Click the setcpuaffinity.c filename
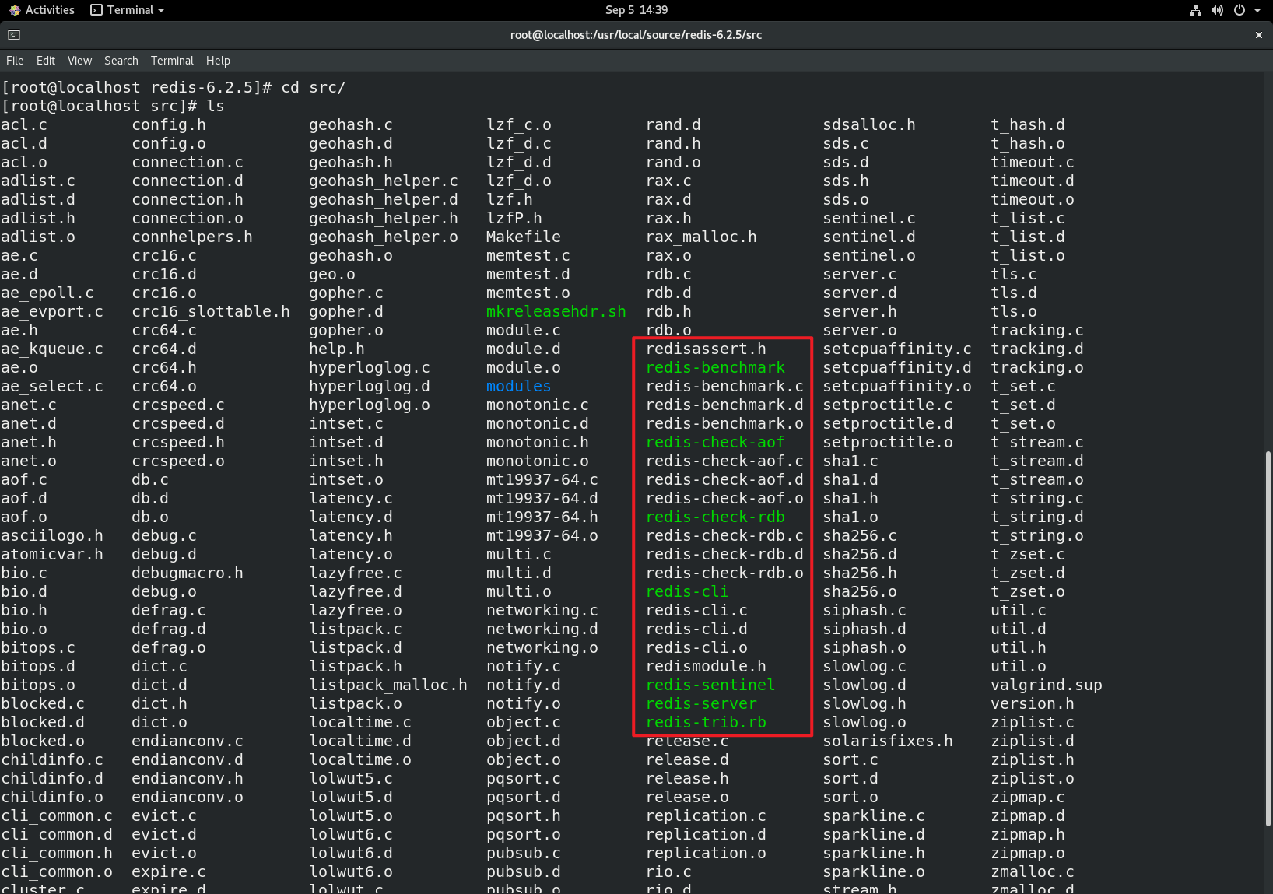Screen dimensions: 1273x894 [897, 349]
